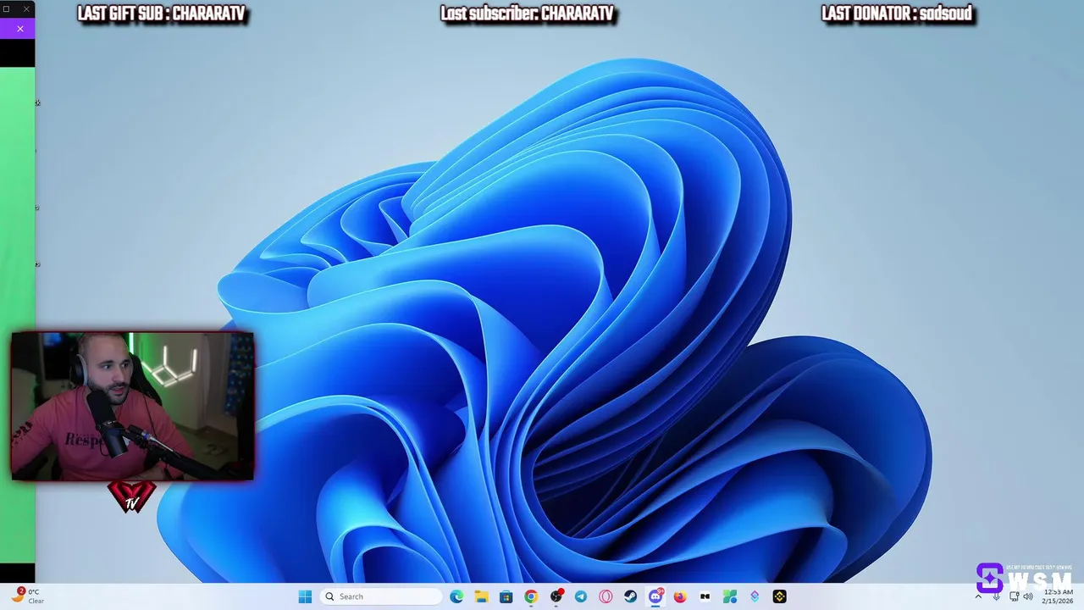1084x610 pixels.
Task: Show hidden system tray icons
Action: tap(978, 596)
